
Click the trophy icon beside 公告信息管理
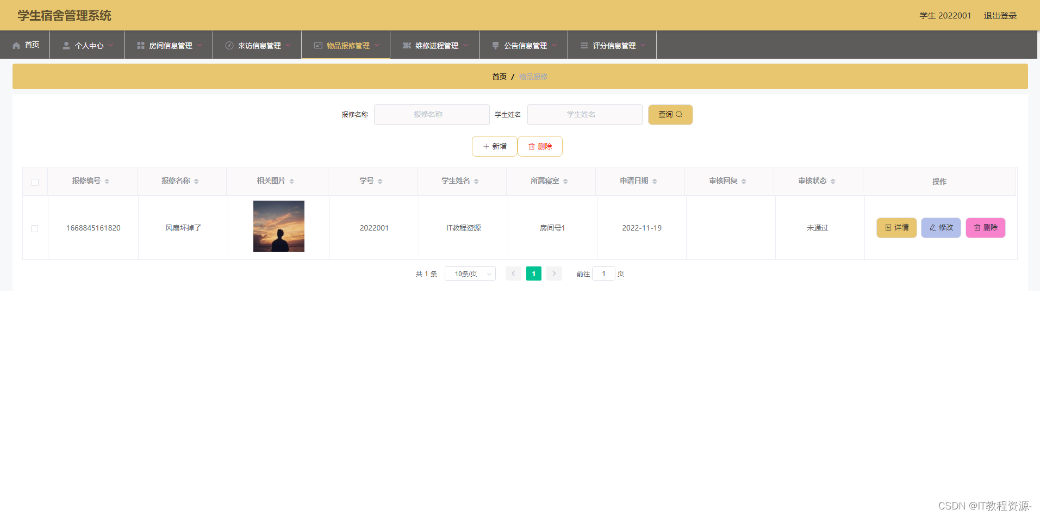coord(495,46)
